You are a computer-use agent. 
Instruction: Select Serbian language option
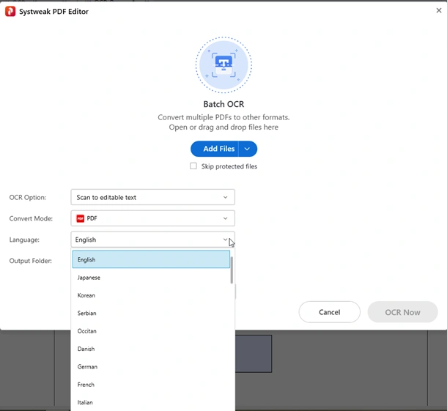(151, 314)
